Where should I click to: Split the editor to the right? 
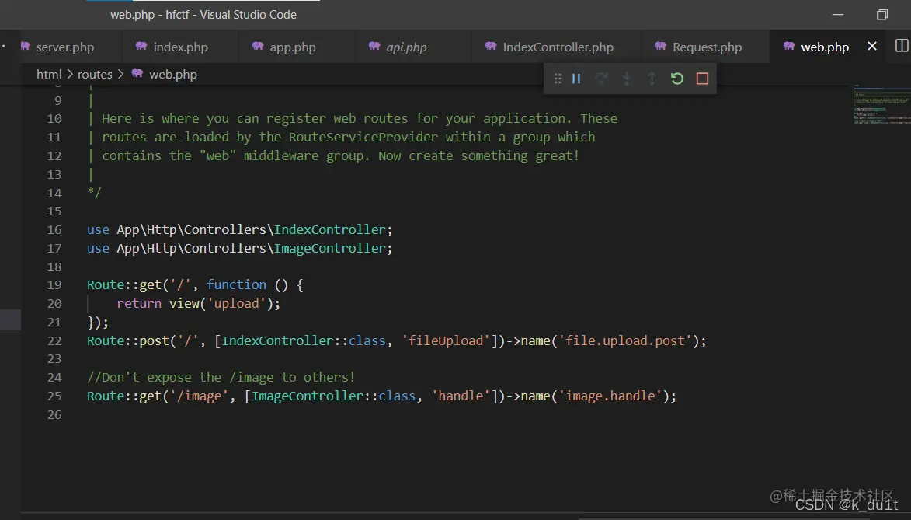pos(901,45)
